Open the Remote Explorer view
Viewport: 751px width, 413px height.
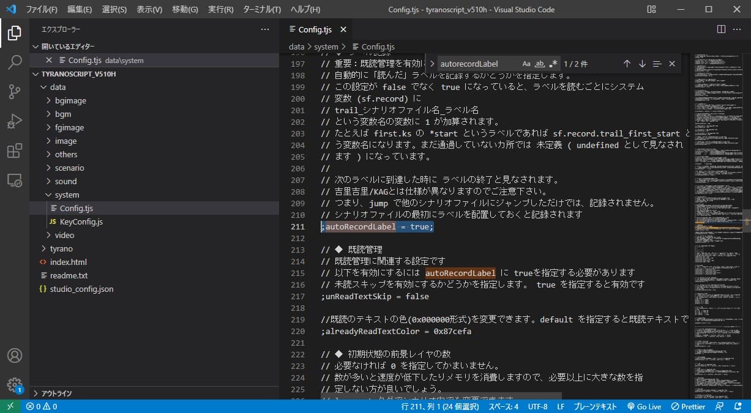[x=15, y=180]
